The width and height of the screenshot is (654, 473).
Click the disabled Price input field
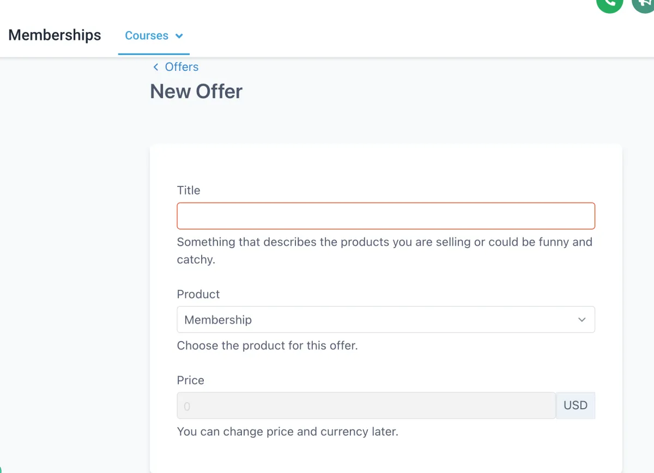366,405
